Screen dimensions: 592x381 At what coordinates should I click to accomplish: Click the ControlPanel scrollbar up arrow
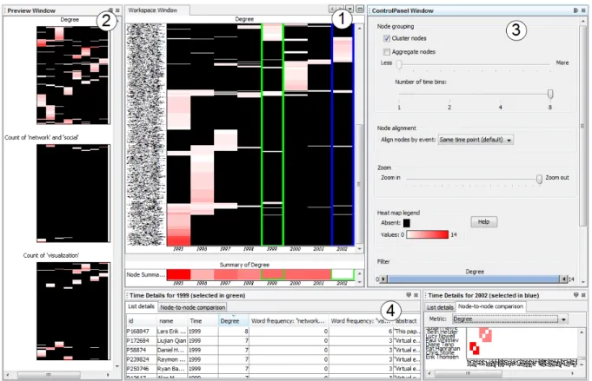tap(583, 22)
